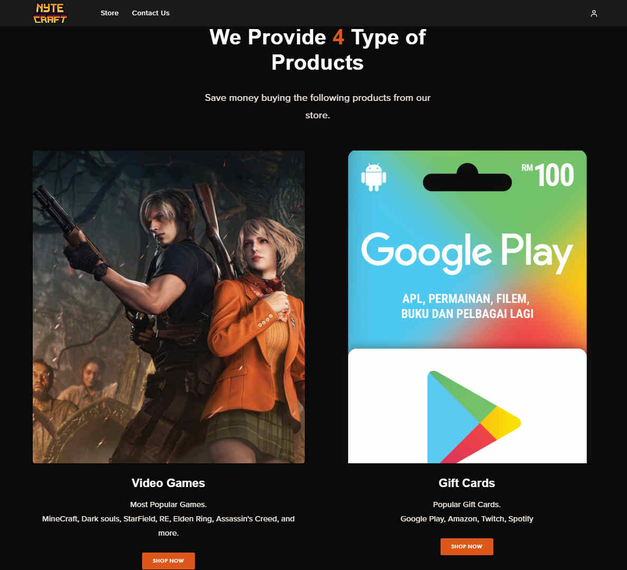Click the Google Play wordmark on card
The image size is (627, 570).
(x=467, y=253)
